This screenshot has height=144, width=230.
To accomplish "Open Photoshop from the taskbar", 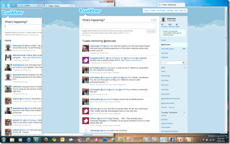I will [x=105, y=140].
